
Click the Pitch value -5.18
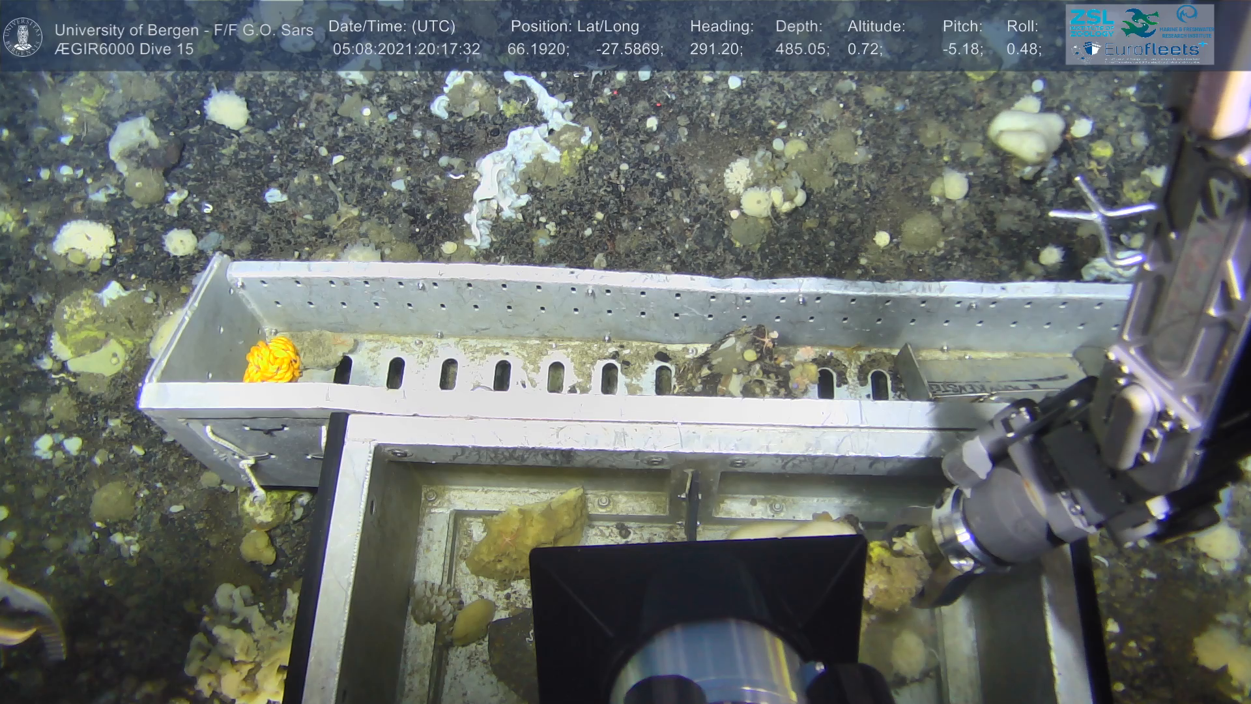[962, 49]
